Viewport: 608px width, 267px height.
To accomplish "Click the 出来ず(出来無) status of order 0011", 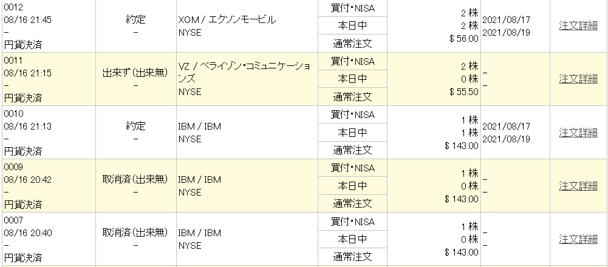I will pyautogui.click(x=135, y=73).
